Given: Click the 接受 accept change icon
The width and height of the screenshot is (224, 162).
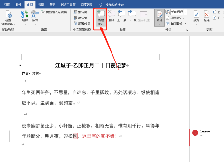Looking at the screenshot, I should (x=196, y=14).
